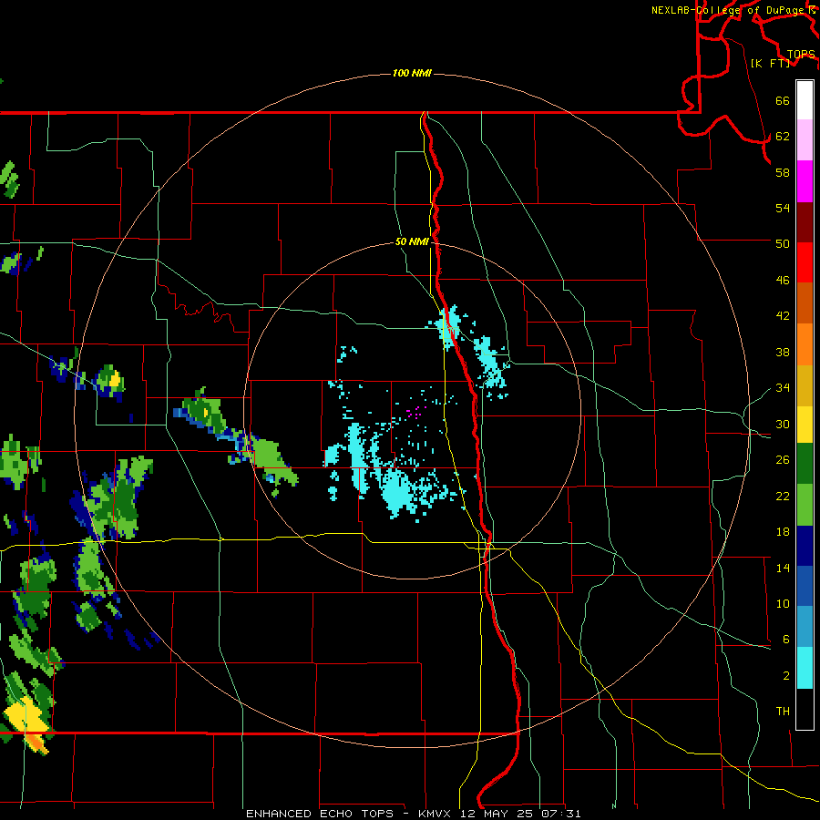820x820 pixels.
Task: Click legend value 66
Action: click(783, 100)
